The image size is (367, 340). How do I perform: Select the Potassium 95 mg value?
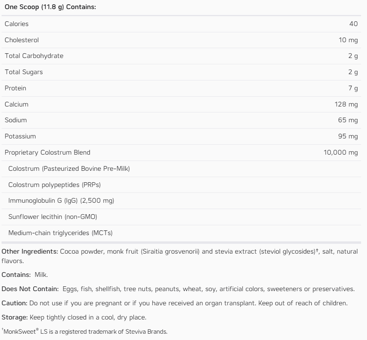(348, 136)
